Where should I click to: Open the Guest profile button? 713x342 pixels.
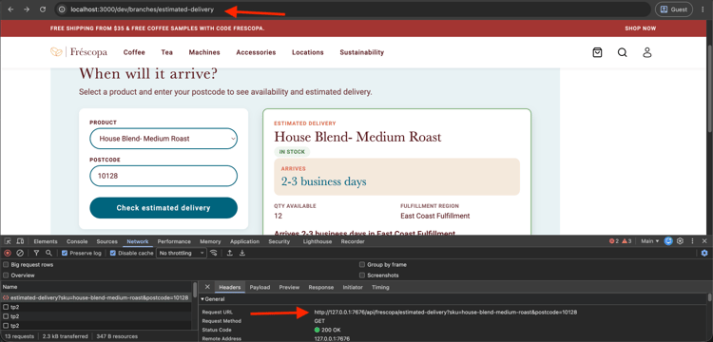[x=674, y=9]
